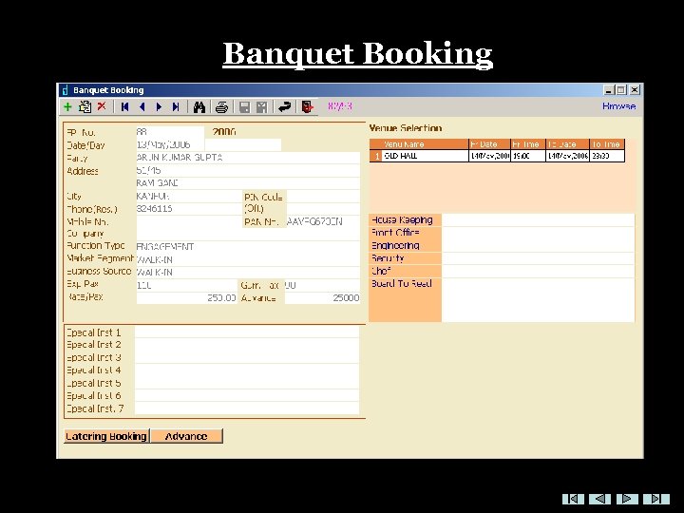The image size is (684, 513).
Task: Click the To Time column header
Action: (x=607, y=144)
